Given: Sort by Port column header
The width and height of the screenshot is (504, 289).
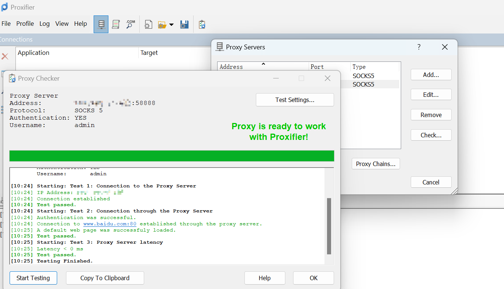Looking at the screenshot, I should (330, 67).
